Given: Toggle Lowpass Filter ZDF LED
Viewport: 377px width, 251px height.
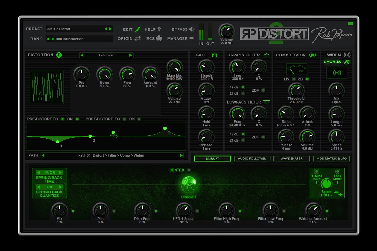Looking at the screenshot, I should tap(263, 137).
